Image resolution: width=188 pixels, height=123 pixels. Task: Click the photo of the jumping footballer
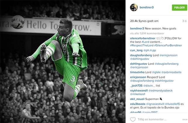[x=63, y=62]
